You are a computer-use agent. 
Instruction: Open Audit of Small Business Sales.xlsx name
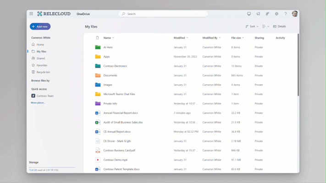pos(123,122)
